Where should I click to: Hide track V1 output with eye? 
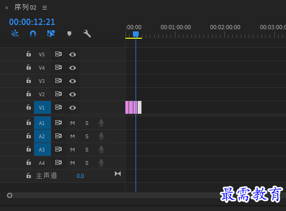[x=73, y=107]
